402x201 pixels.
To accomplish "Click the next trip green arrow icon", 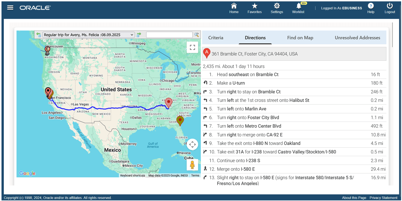I will [x=139, y=35].
